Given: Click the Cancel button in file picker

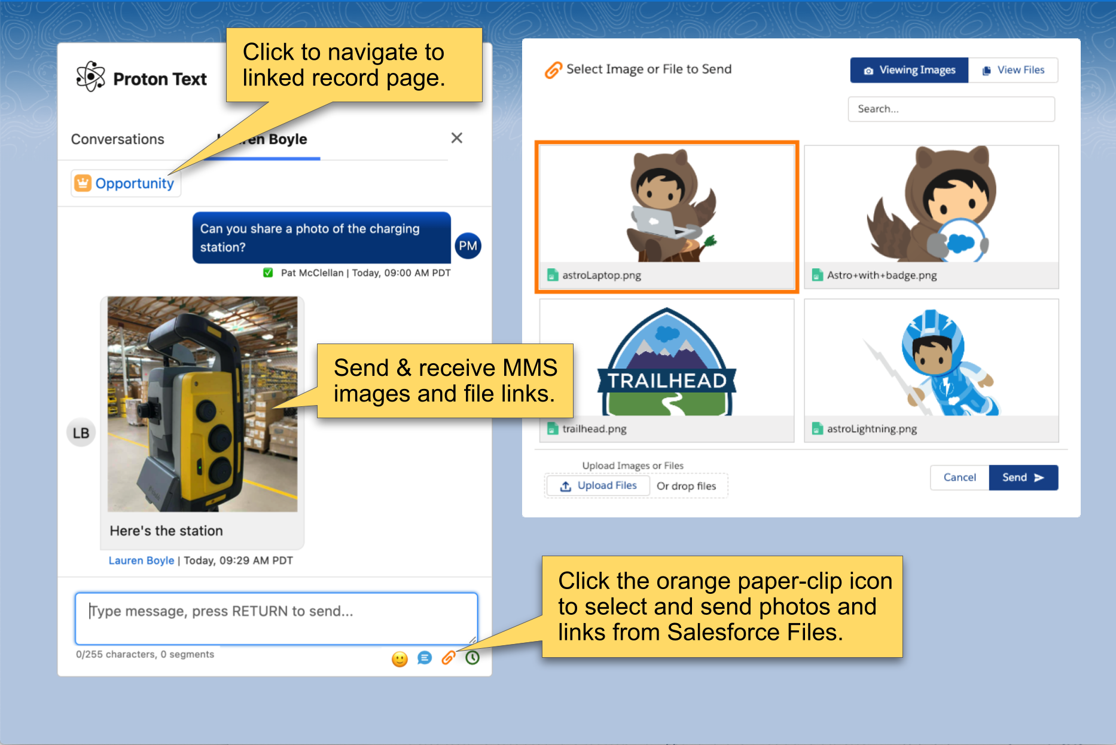Looking at the screenshot, I should pos(959,477).
